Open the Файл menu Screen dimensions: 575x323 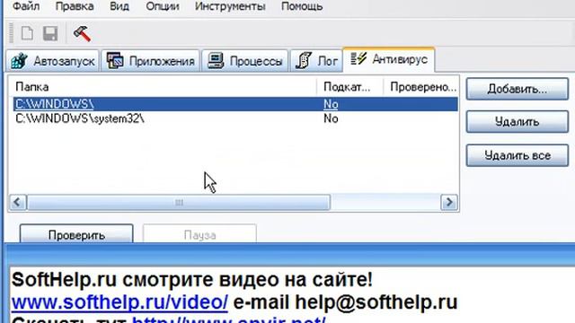click(26, 6)
